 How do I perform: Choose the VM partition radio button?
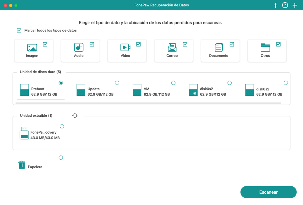tap(173, 83)
